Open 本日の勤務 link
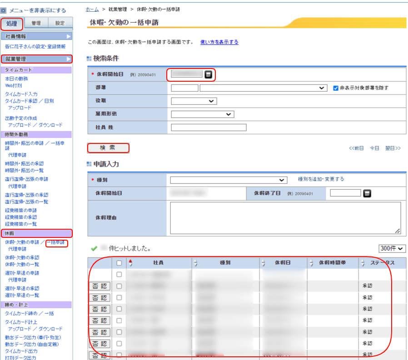 (16, 79)
